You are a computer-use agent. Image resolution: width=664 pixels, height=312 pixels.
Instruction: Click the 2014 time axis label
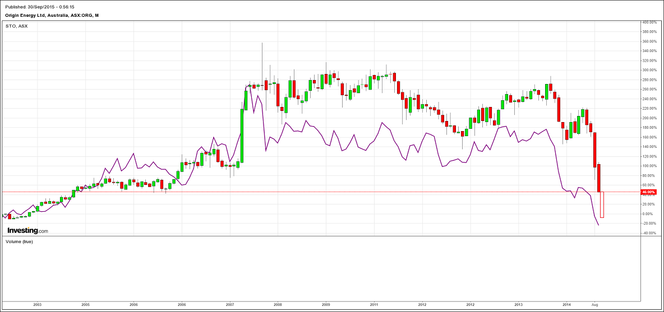567,304
